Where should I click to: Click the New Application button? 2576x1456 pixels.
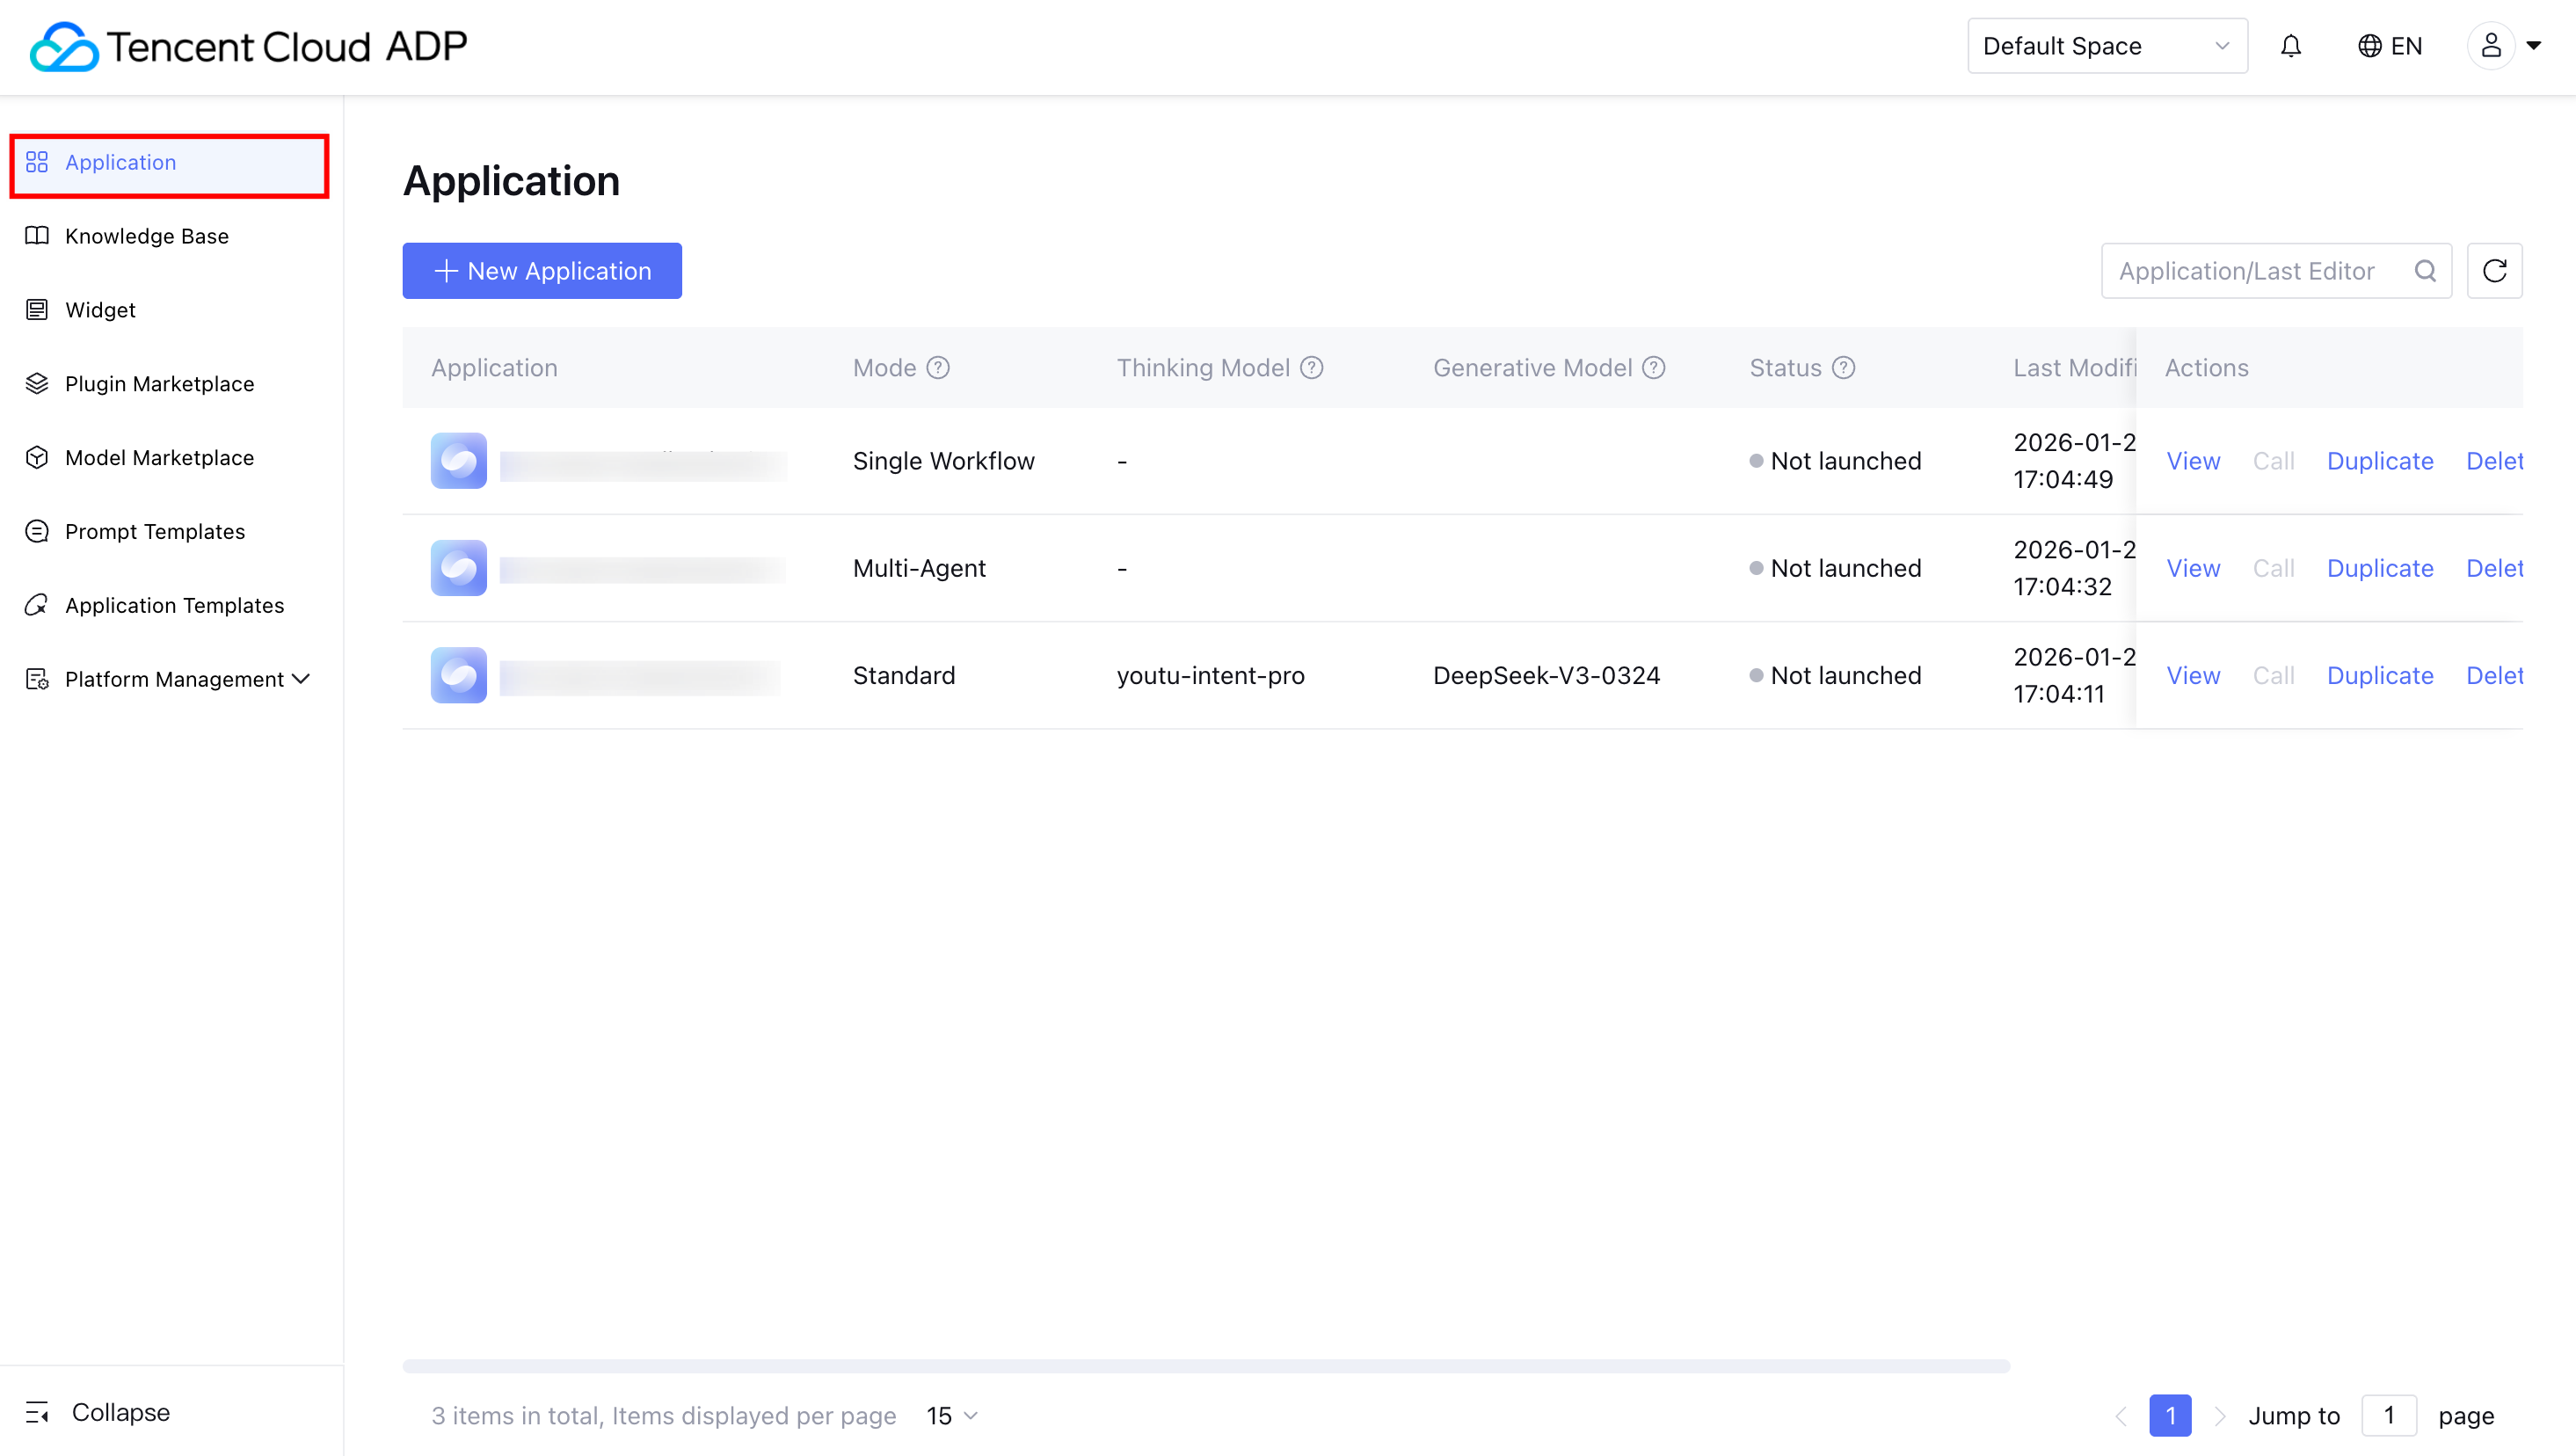[x=542, y=271]
